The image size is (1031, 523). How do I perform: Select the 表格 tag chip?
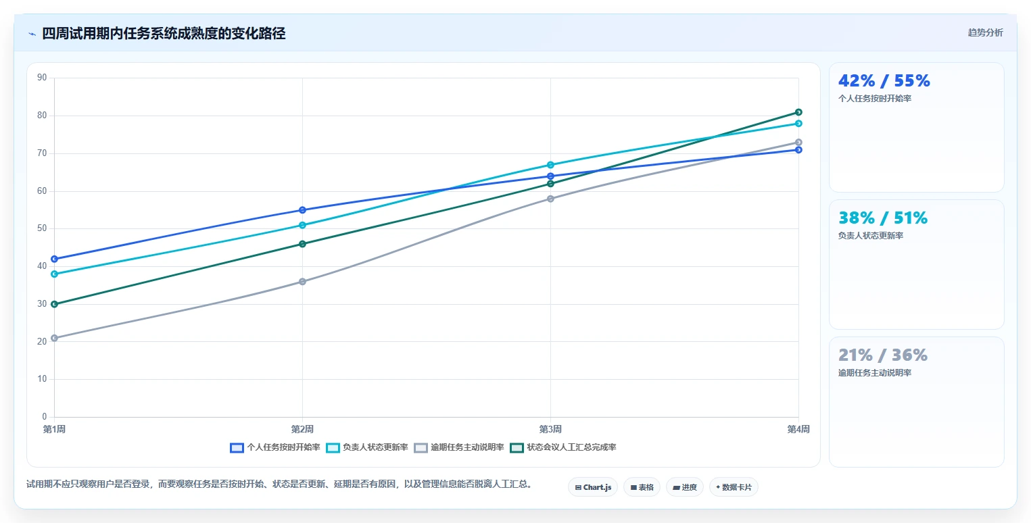[x=642, y=487]
